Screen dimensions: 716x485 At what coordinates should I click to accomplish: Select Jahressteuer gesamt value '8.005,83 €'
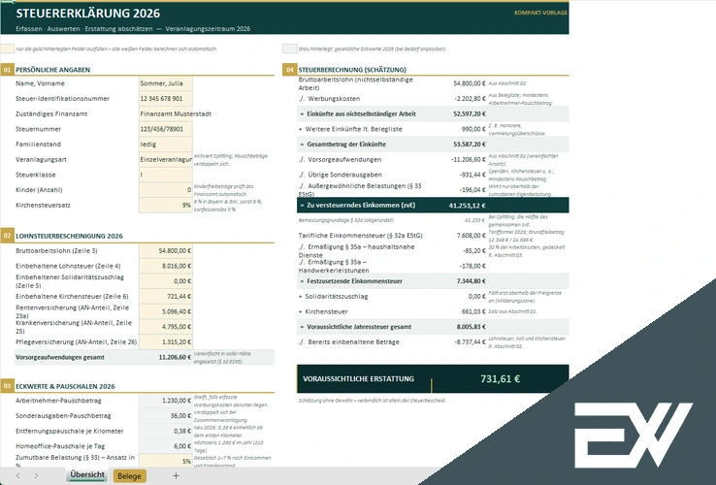[x=472, y=327]
